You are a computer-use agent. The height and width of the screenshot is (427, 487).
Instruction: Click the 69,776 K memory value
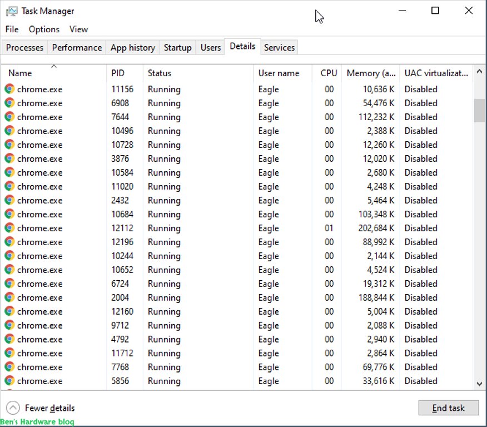[379, 367]
